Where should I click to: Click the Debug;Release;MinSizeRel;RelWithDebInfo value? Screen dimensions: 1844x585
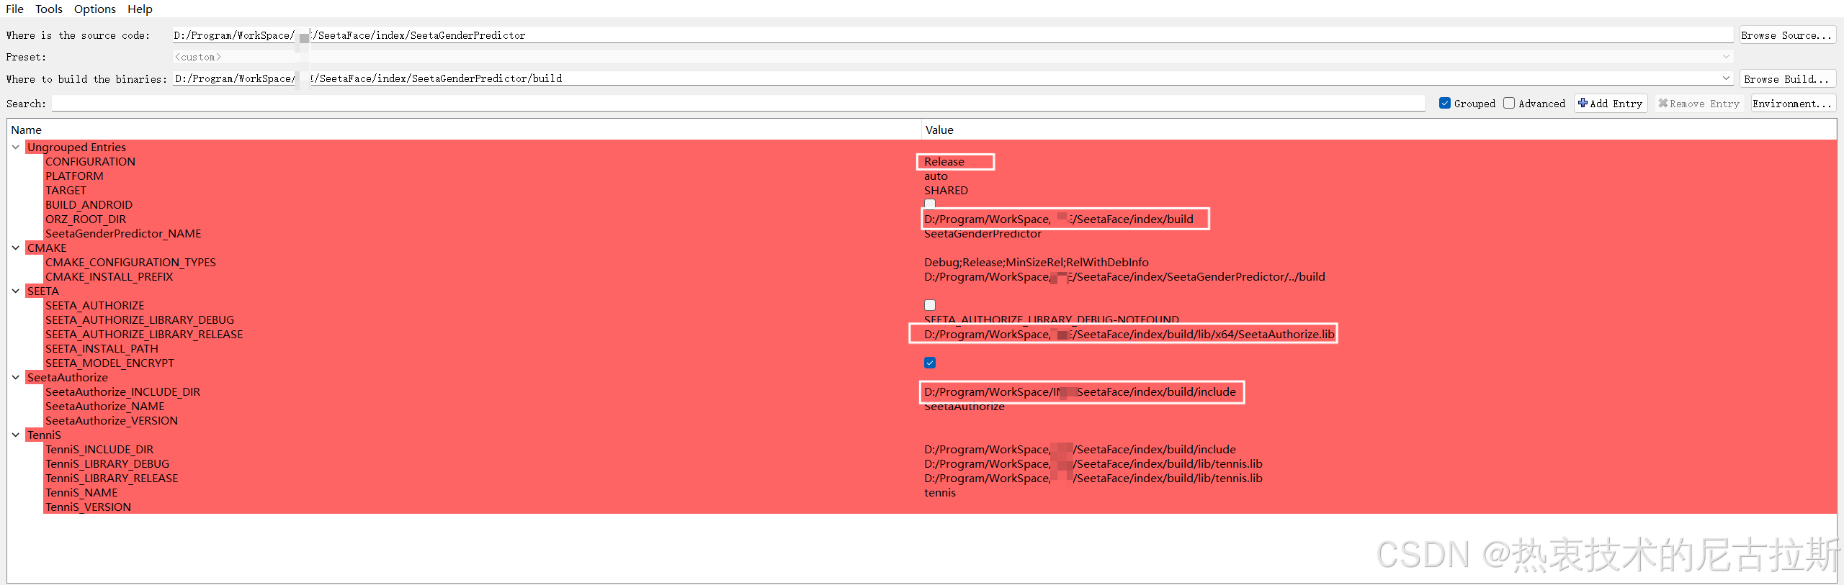tap(1037, 262)
